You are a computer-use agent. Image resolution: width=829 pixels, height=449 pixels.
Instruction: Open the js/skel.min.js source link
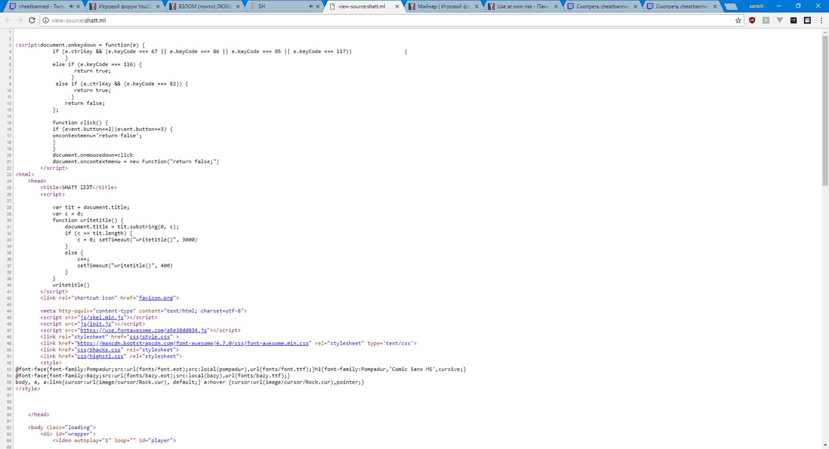coord(102,317)
